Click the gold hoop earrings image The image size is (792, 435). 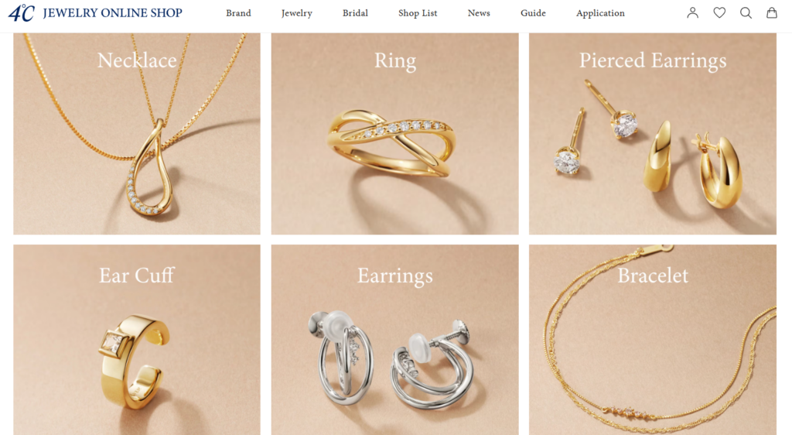click(693, 164)
